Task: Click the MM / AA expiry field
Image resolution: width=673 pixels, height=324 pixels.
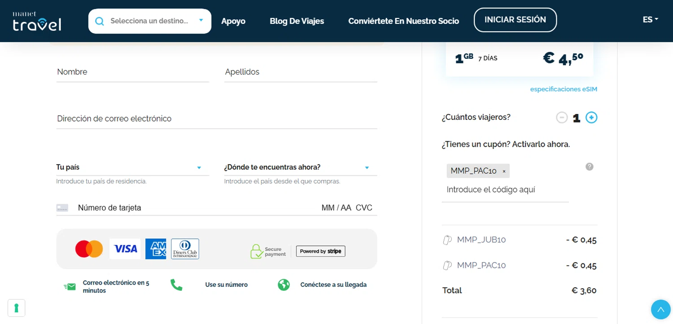Action: 336,208
